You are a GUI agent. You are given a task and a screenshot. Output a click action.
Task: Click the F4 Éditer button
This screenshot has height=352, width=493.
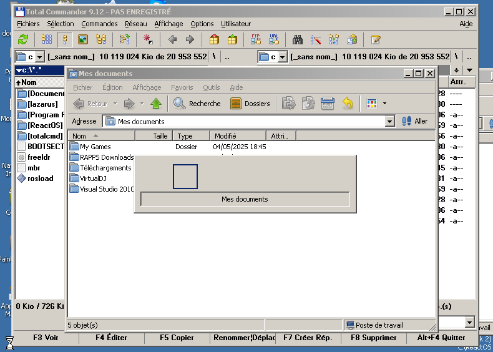pos(111,338)
